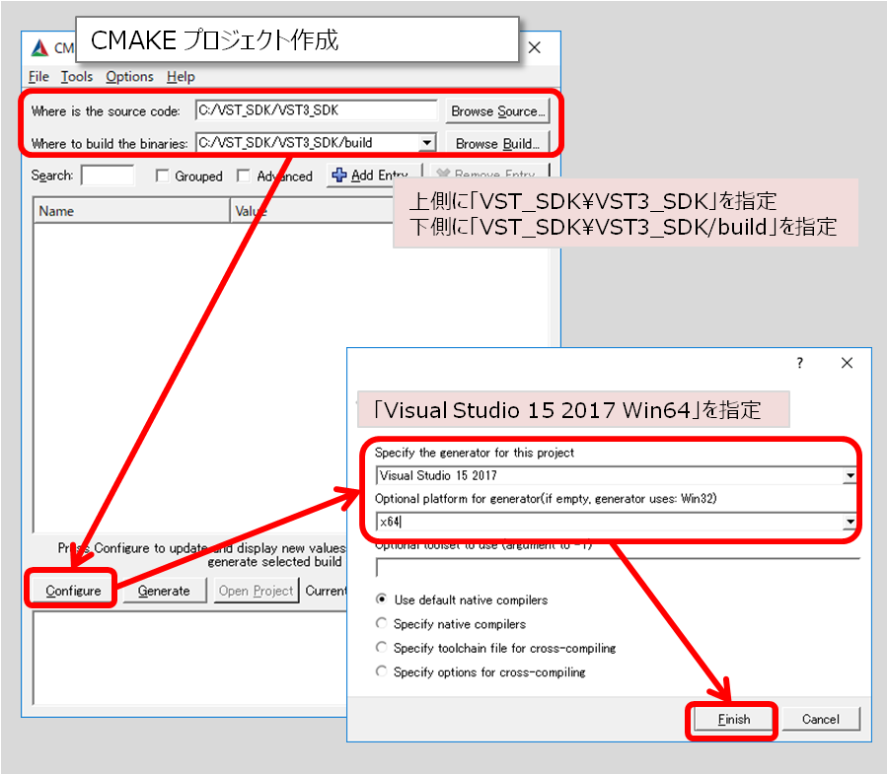Click the output log text area
The width and height of the screenshot is (888, 775).
pyautogui.click(x=190, y=659)
